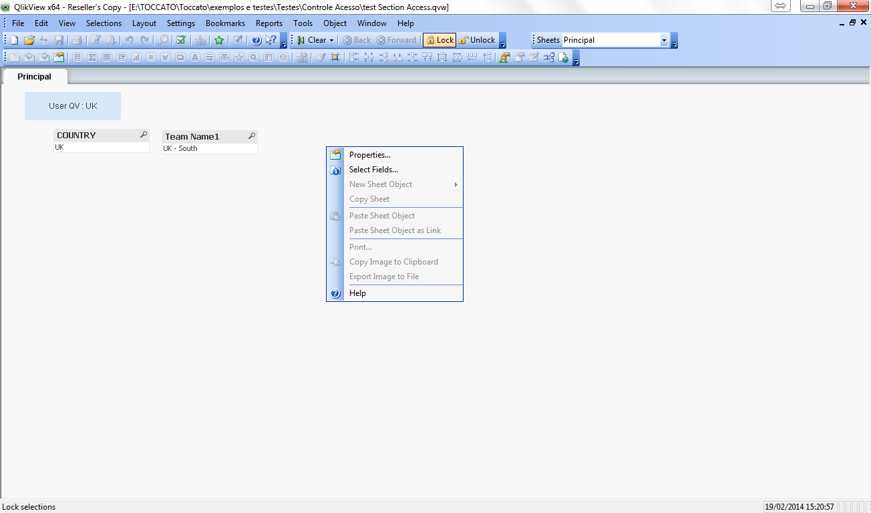871x513 pixels.
Task: Create a Table Box using the grid icon
Action: pos(107,57)
